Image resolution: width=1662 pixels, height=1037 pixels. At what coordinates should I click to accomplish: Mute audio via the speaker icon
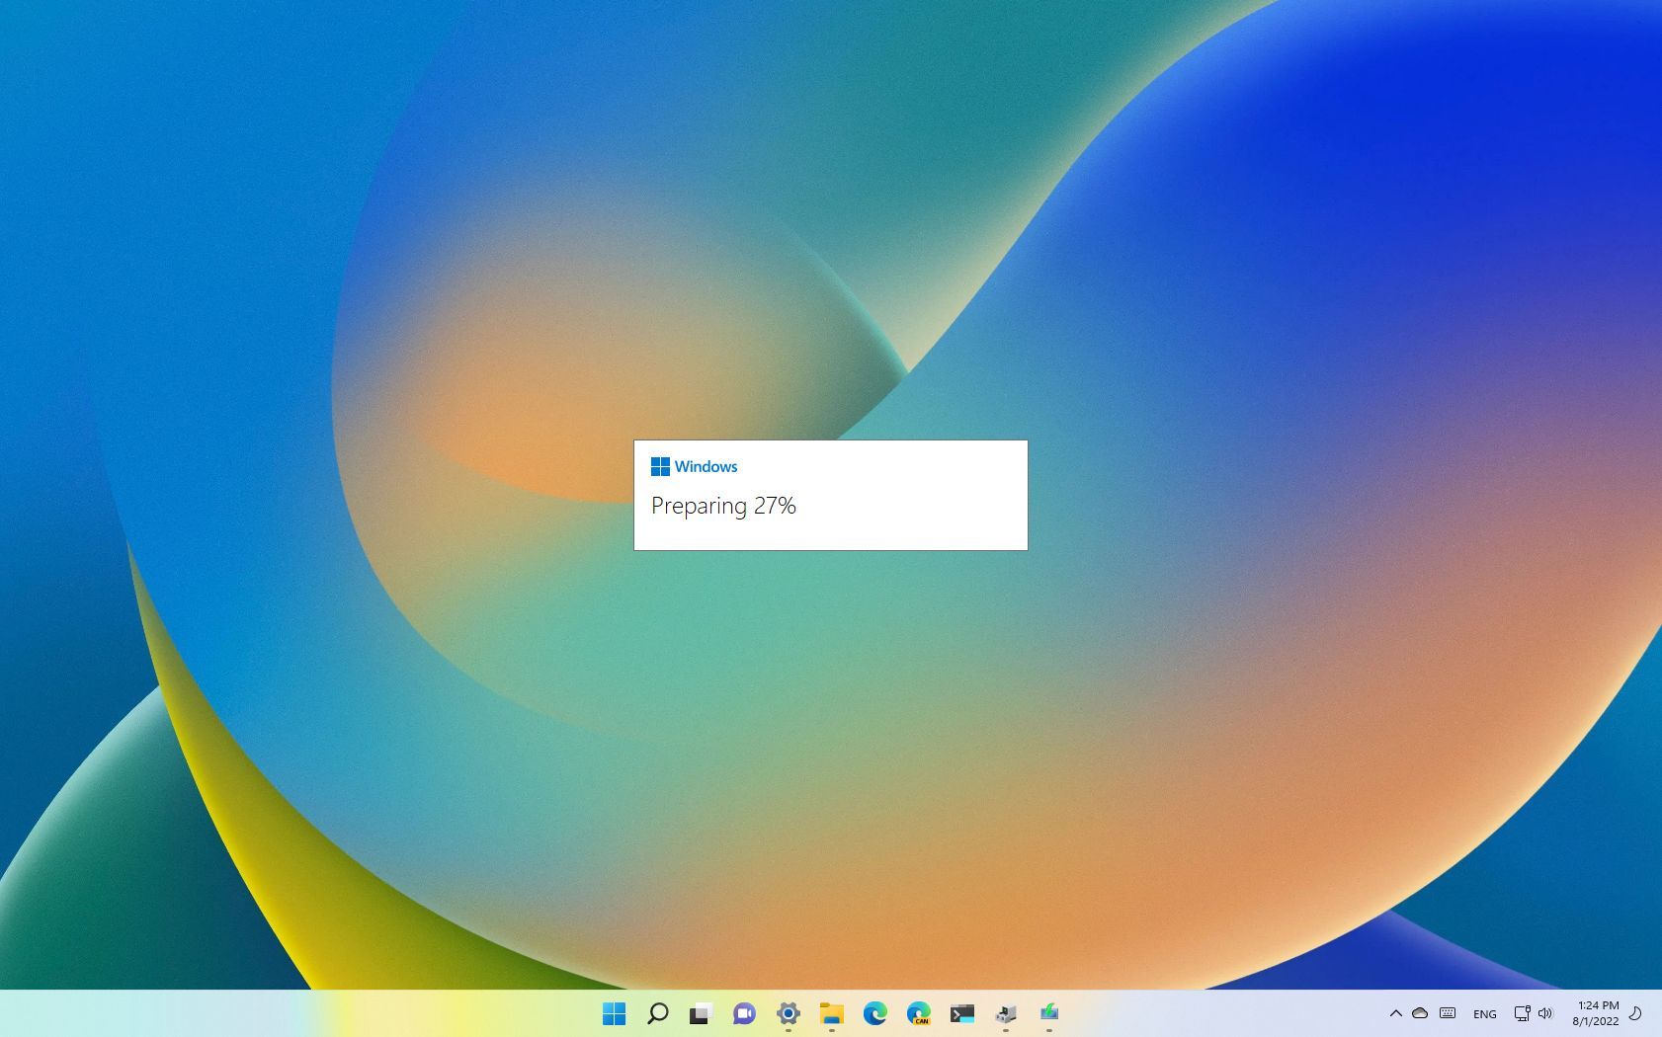tap(1544, 1013)
